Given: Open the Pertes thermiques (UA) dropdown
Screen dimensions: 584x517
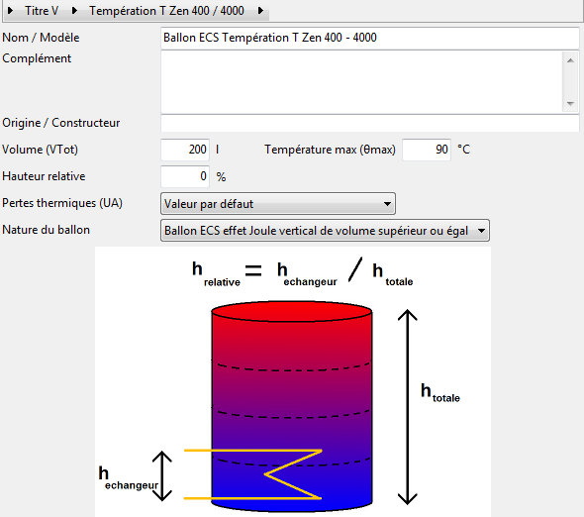Looking at the screenshot, I should (x=278, y=203).
